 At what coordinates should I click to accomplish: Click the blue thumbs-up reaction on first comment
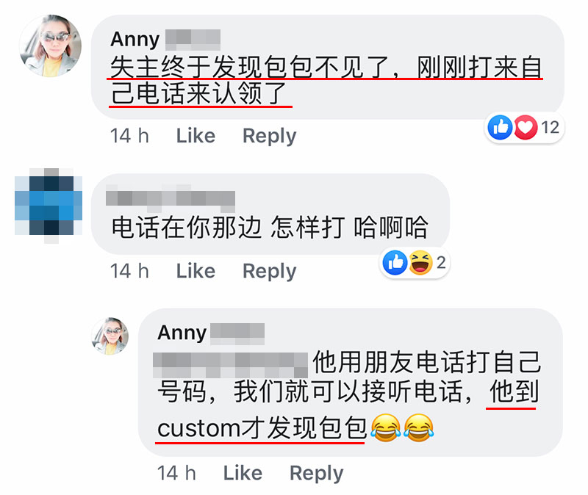point(500,127)
